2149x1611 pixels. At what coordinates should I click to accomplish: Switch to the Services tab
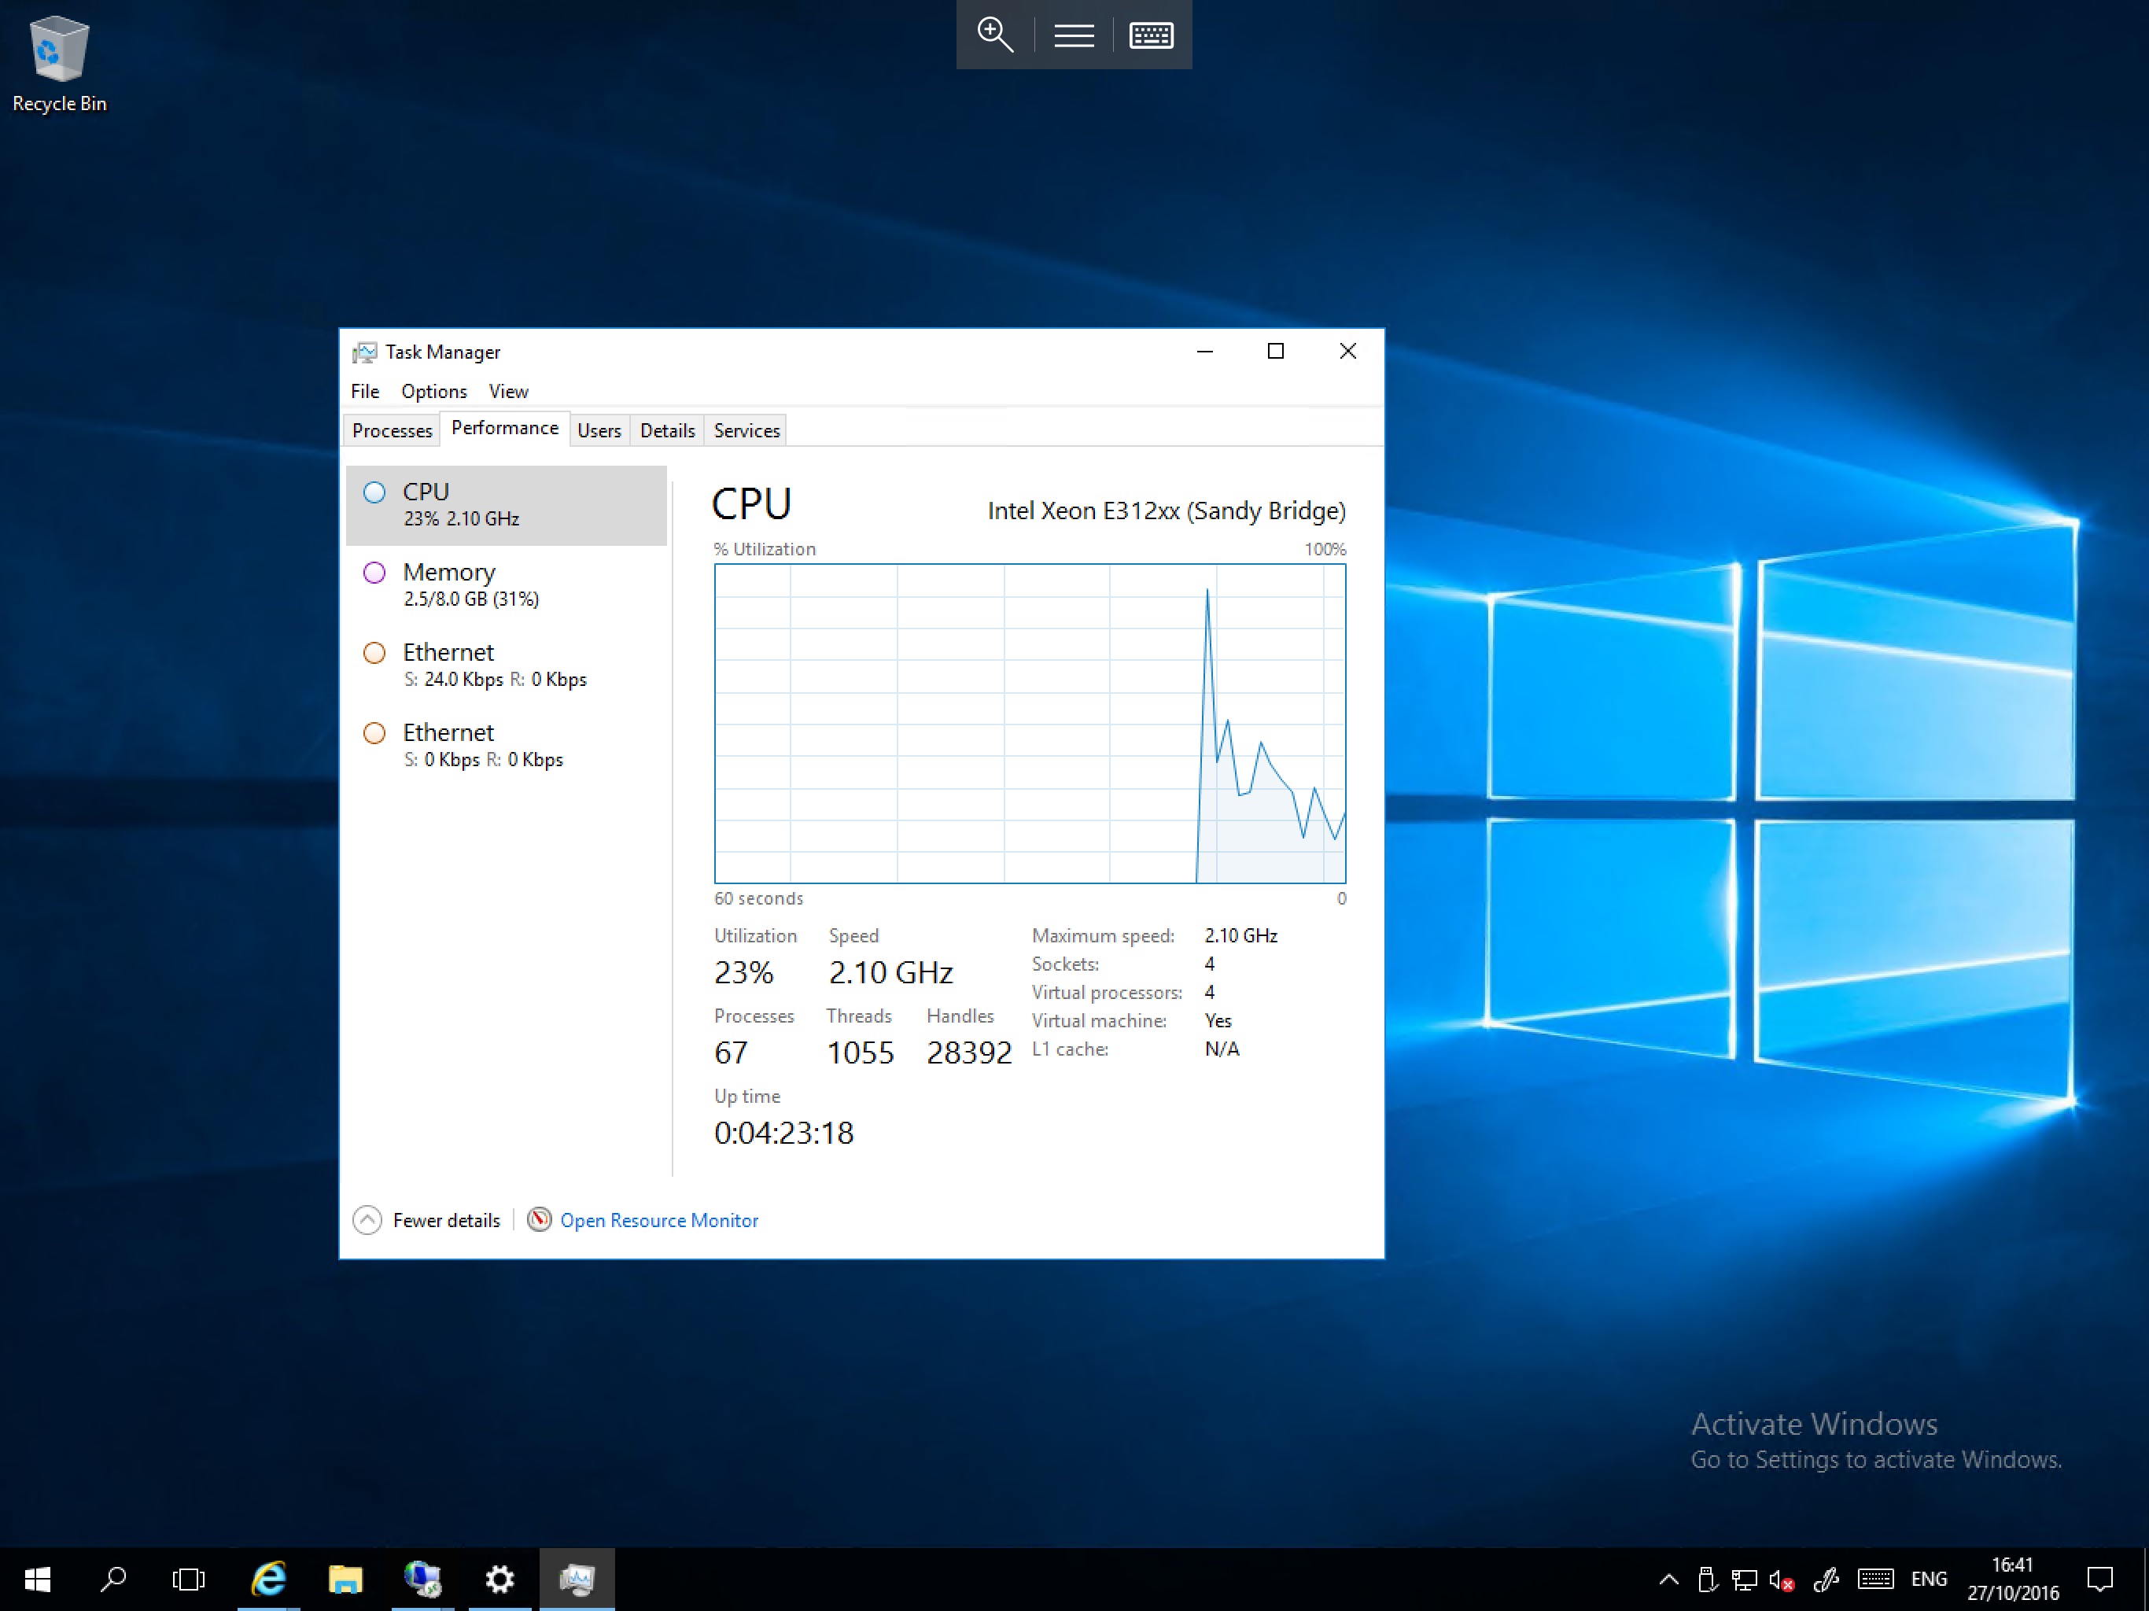(745, 429)
